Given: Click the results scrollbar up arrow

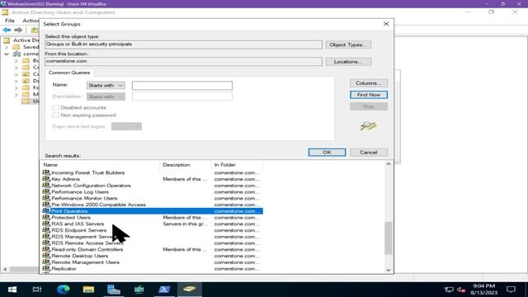Looking at the screenshot, I should click(389, 164).
